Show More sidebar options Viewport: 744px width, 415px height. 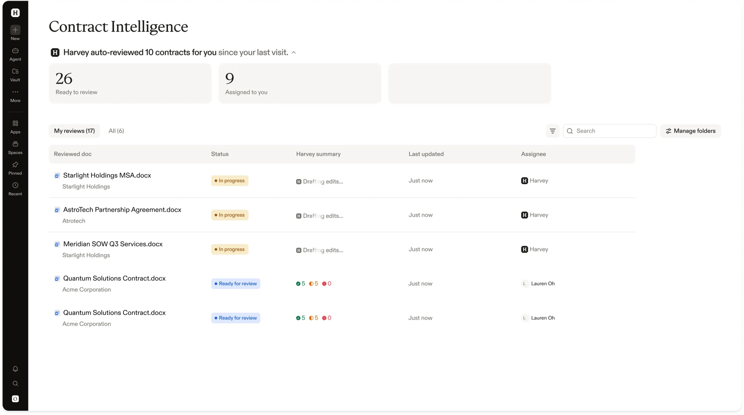tap(15, 96)
